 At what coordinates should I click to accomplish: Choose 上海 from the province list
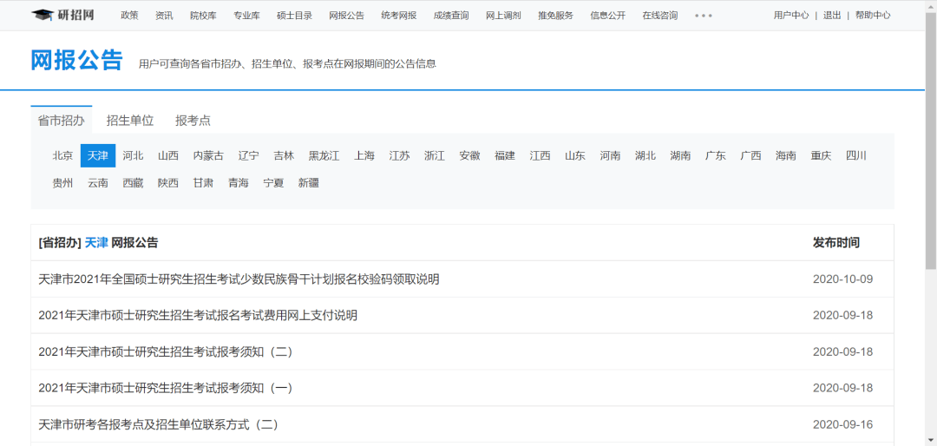364,156
